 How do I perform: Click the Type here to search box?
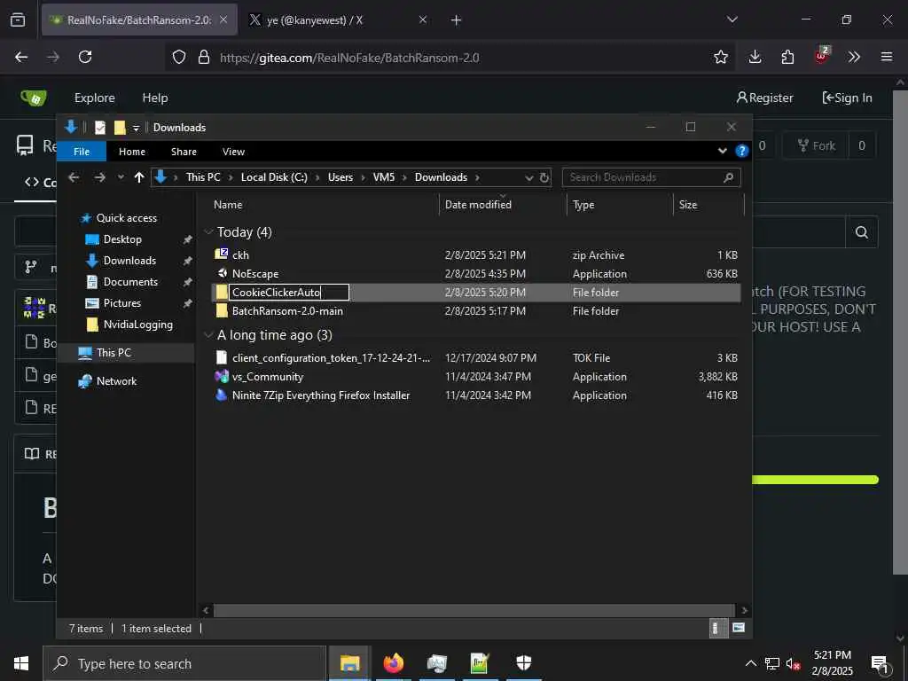184,663
